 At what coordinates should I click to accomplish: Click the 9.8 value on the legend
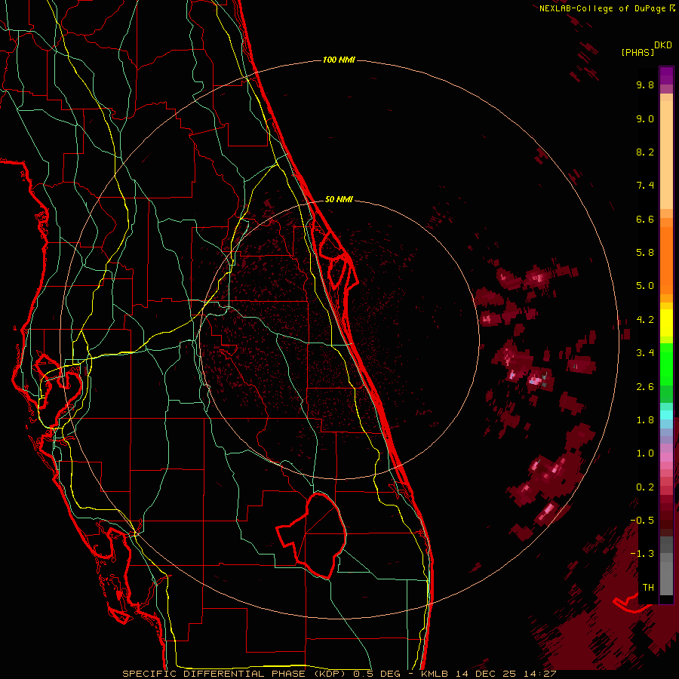[644, 85]
